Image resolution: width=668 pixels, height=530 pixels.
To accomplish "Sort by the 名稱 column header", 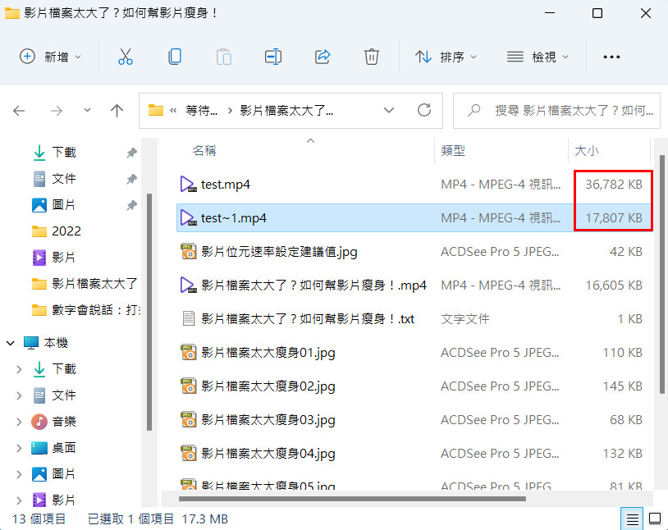I will tap(204, 151).
